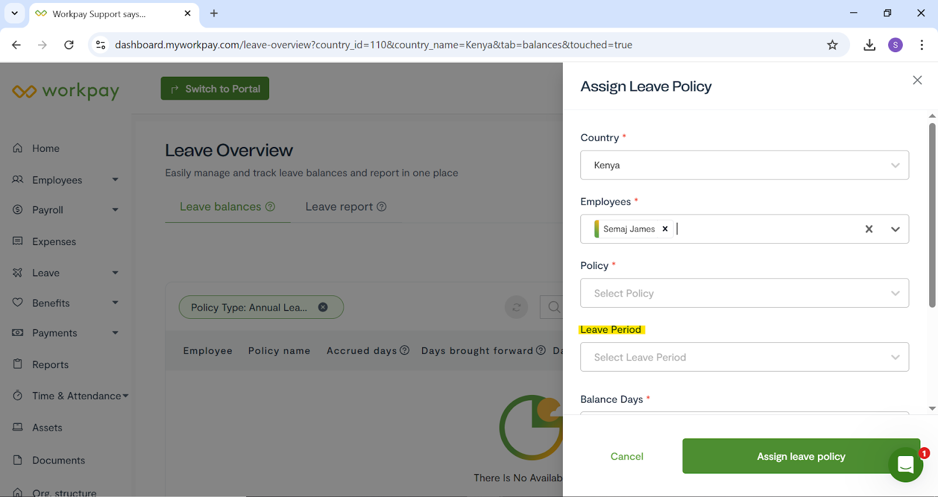Image resolution: width=938 pixels, height=497 pixels.
Task: Click the refresh icon in leave table
Action: pos(516,307)
